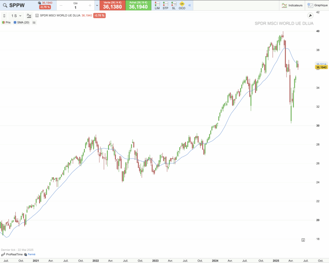
Task: Click the 2022 label on time axis
Action: 96,261
